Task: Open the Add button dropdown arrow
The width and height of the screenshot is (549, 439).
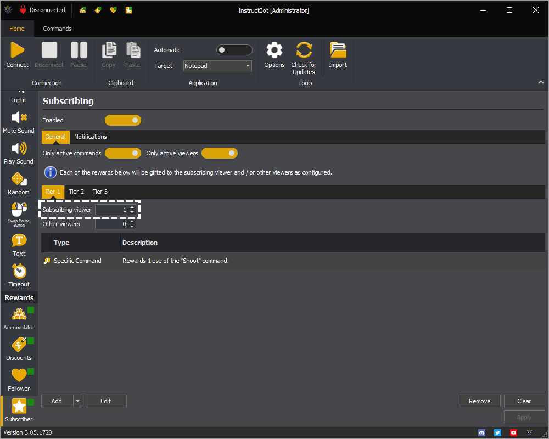Action: coord(78,401)
